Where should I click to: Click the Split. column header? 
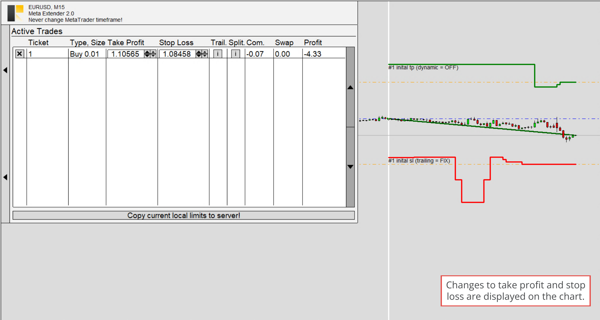click(237, 42)
